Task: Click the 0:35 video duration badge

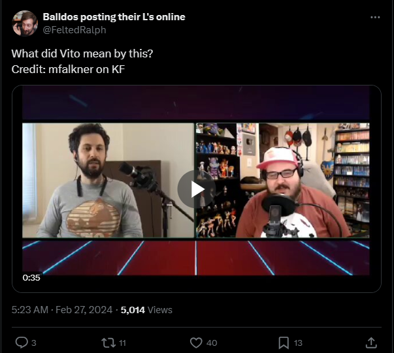Action: point(31,277)
